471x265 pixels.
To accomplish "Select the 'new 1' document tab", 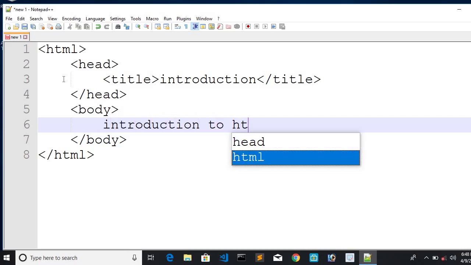I will point(16,37).
